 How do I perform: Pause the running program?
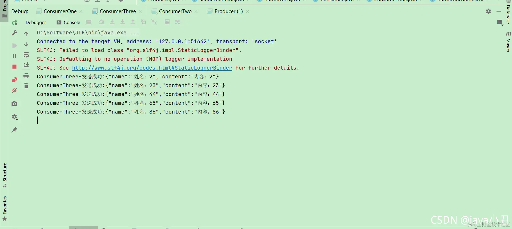15,56
